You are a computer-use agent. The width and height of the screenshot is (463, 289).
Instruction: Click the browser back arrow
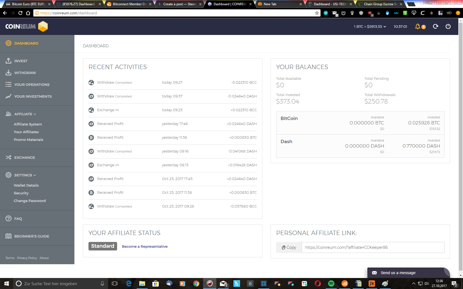click(5, 13)
